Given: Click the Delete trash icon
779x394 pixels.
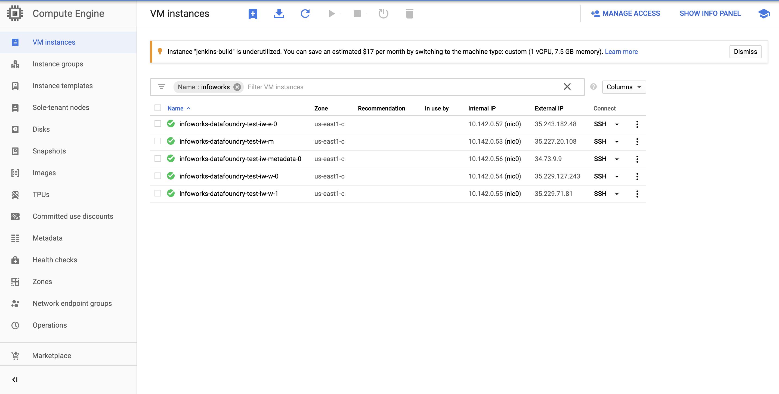Looking at the screenshot, I should point(409,14).
